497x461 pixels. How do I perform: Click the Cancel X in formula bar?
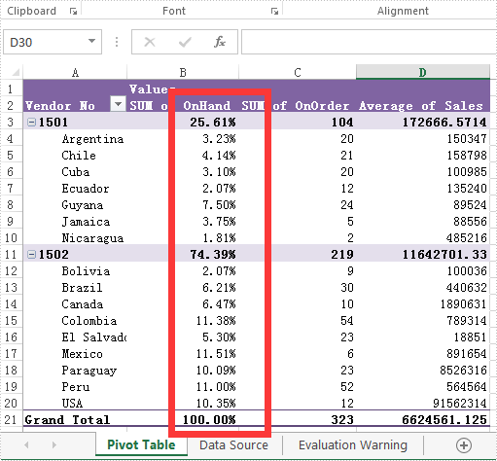(x=150, y=42)
